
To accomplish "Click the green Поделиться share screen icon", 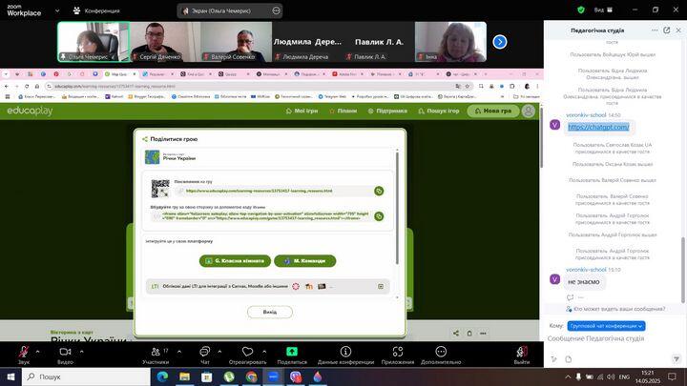I will click(292, 352).
